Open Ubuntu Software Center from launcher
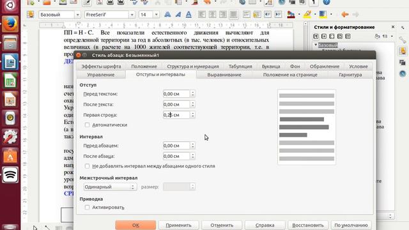 [10, 156]
